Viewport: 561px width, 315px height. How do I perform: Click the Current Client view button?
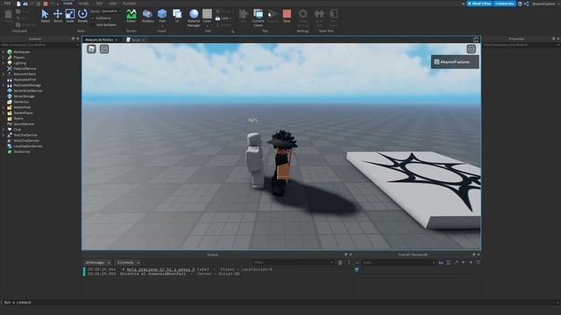258,17
